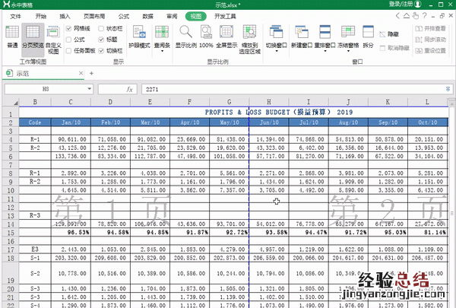Switch to the 数据 ribbon tab
Image resolution: width=456 pixels, height=308 pixels.
click(x=147, y=15)
